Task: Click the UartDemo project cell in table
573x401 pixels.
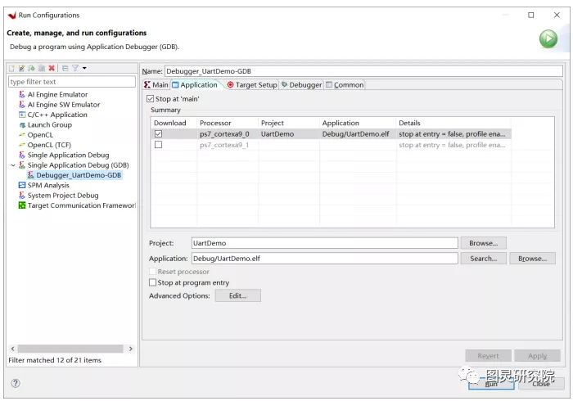Action: click(277, 134)
